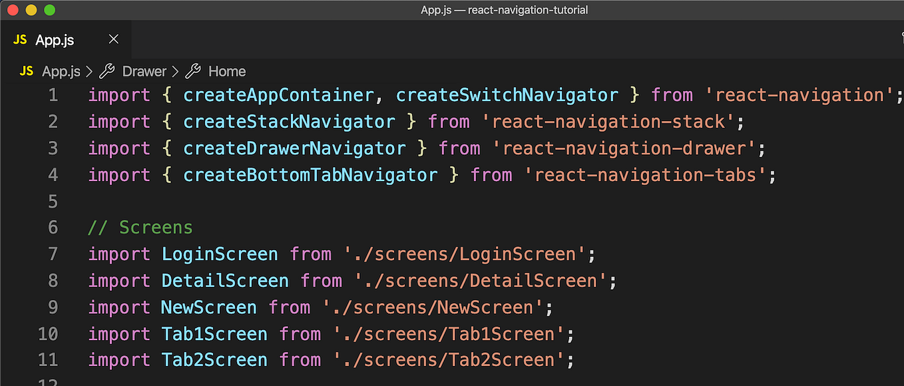This screenshot has height=386, width=904.
Task: Open the Drawer breadcrumb entry
Action: pyautogui.click(x=144, y=71)
